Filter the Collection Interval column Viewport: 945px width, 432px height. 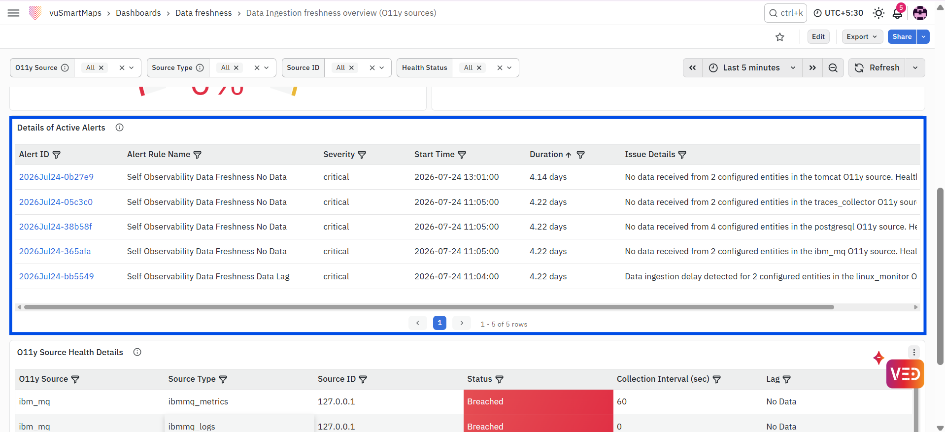pyautogui.click(x=717, y=379)
